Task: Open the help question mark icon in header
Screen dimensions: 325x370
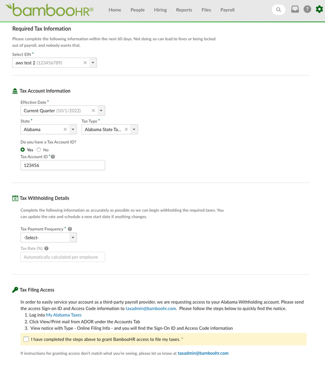Action: [307, 9]
